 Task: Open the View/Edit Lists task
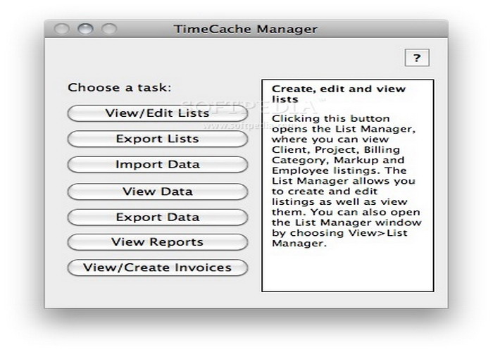(x=157, y=113)
